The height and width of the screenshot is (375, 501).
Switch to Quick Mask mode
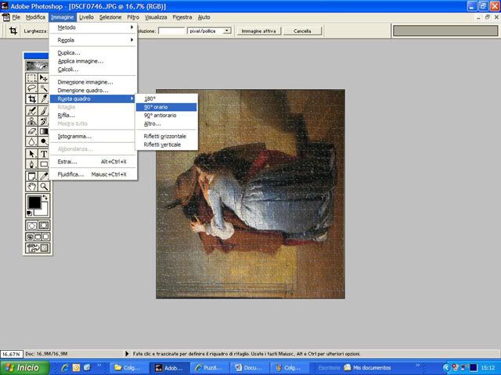[x=44, y=226]
